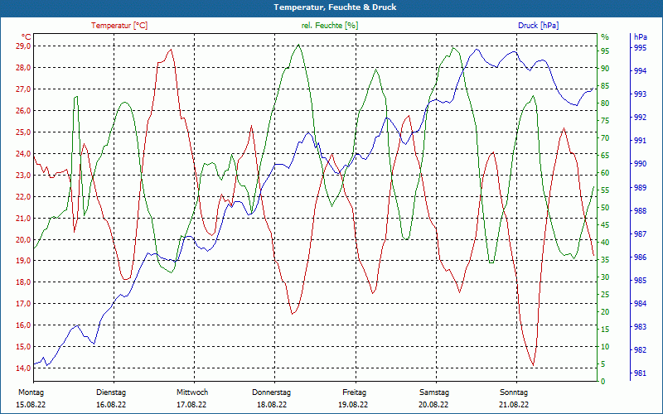This screenshot has height=414, width=663.
Task: Click the '0' humidity axis value
Action: coord(603,382)
